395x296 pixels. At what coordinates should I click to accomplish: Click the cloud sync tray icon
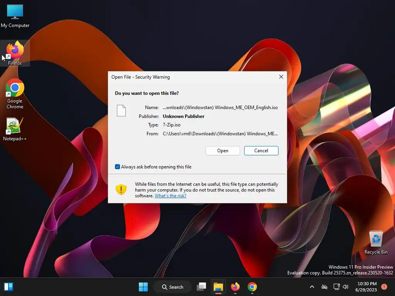click(324, 287)
